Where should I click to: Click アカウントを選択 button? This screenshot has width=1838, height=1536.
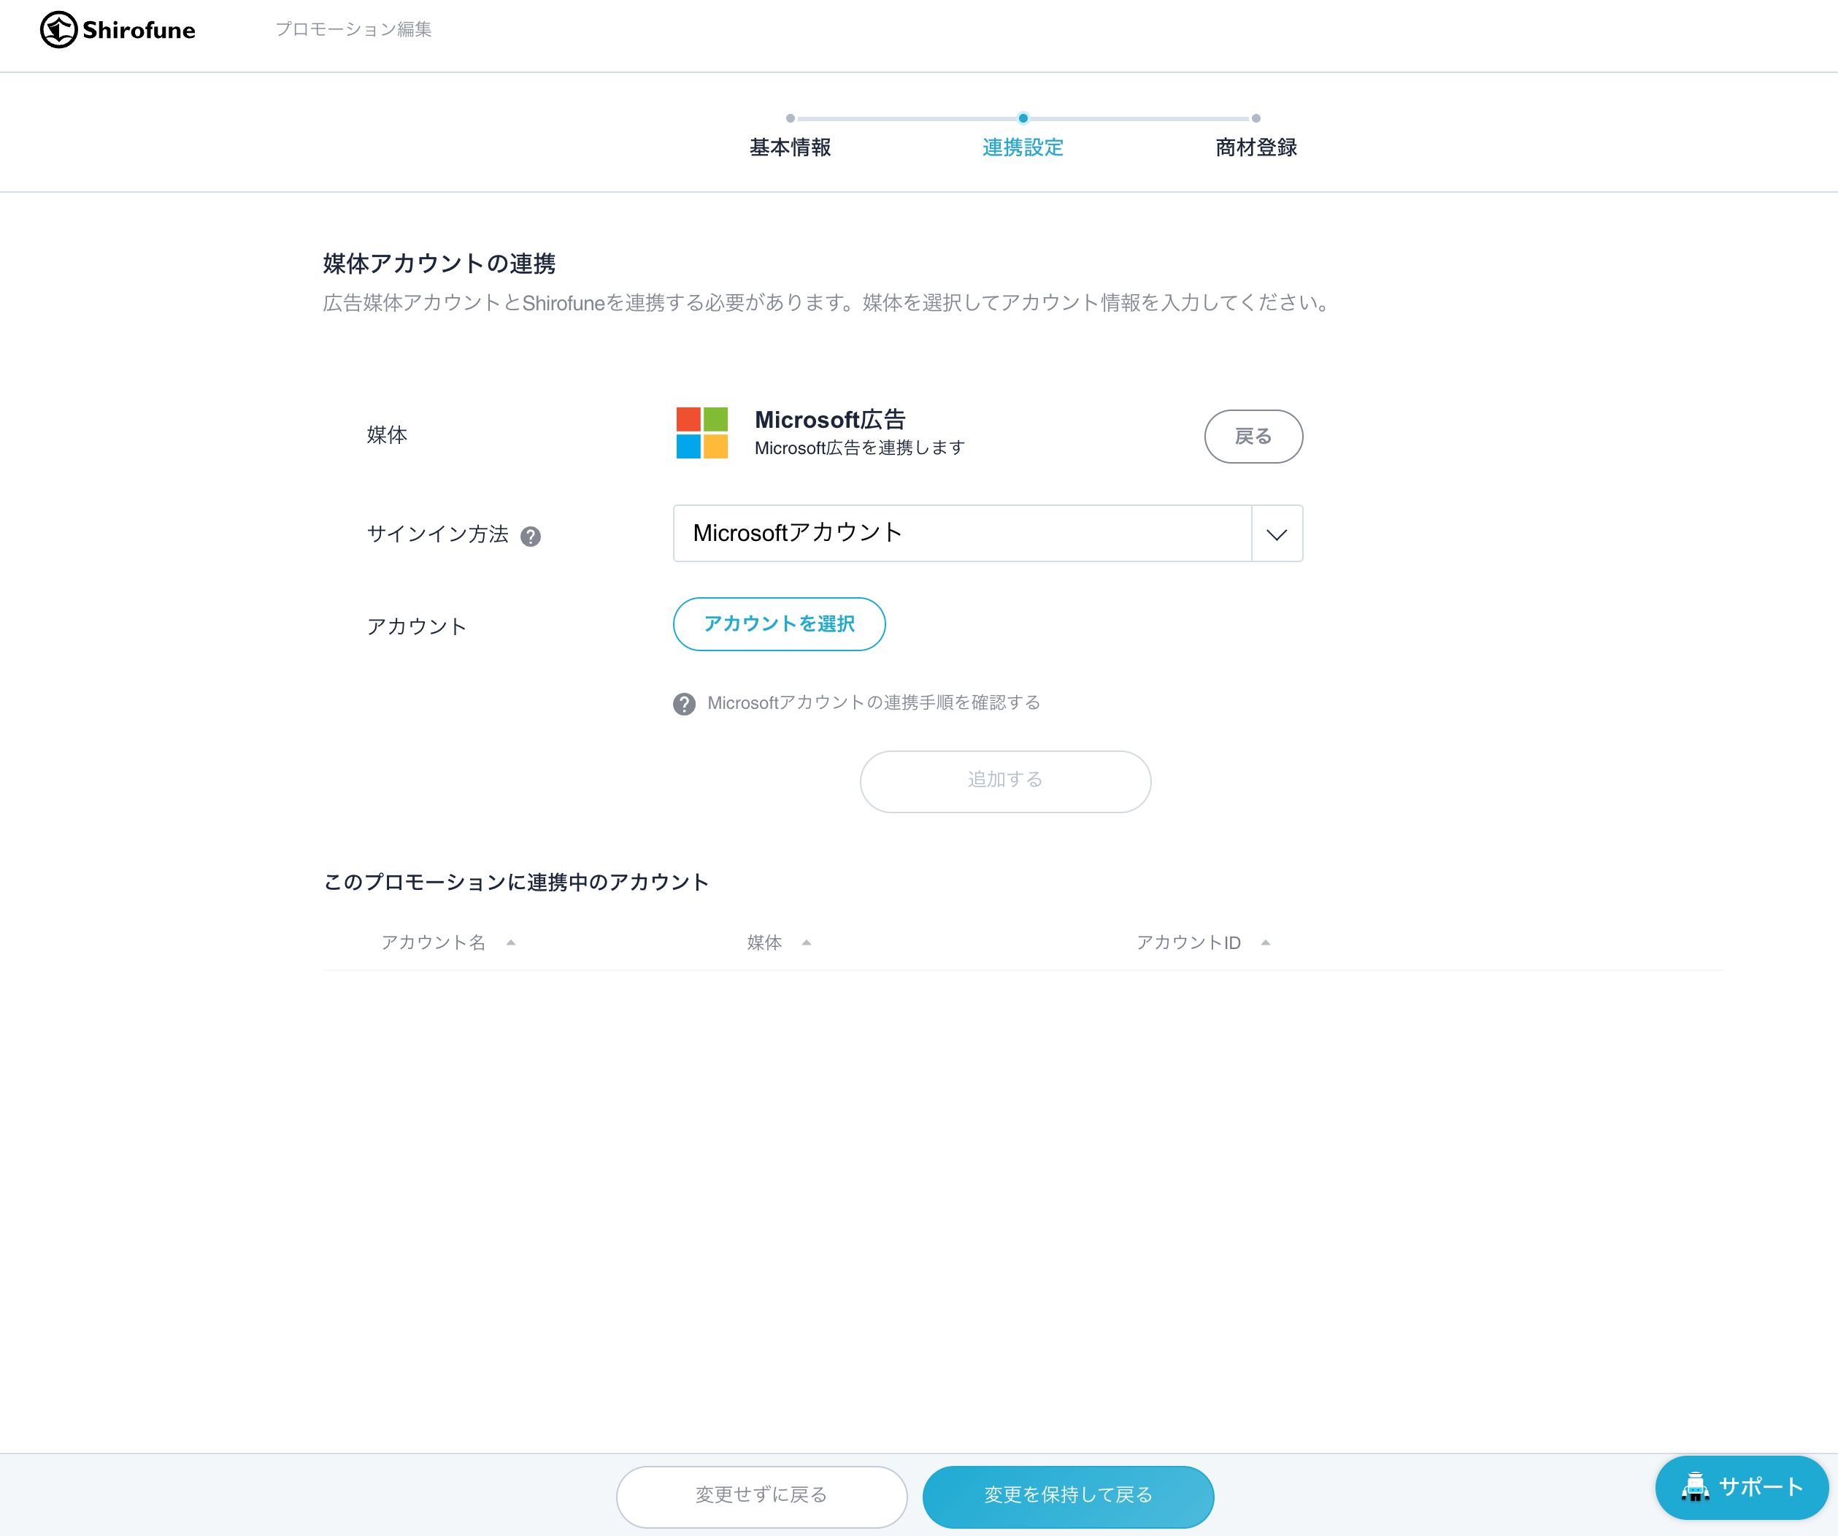[x=779, y=624]
